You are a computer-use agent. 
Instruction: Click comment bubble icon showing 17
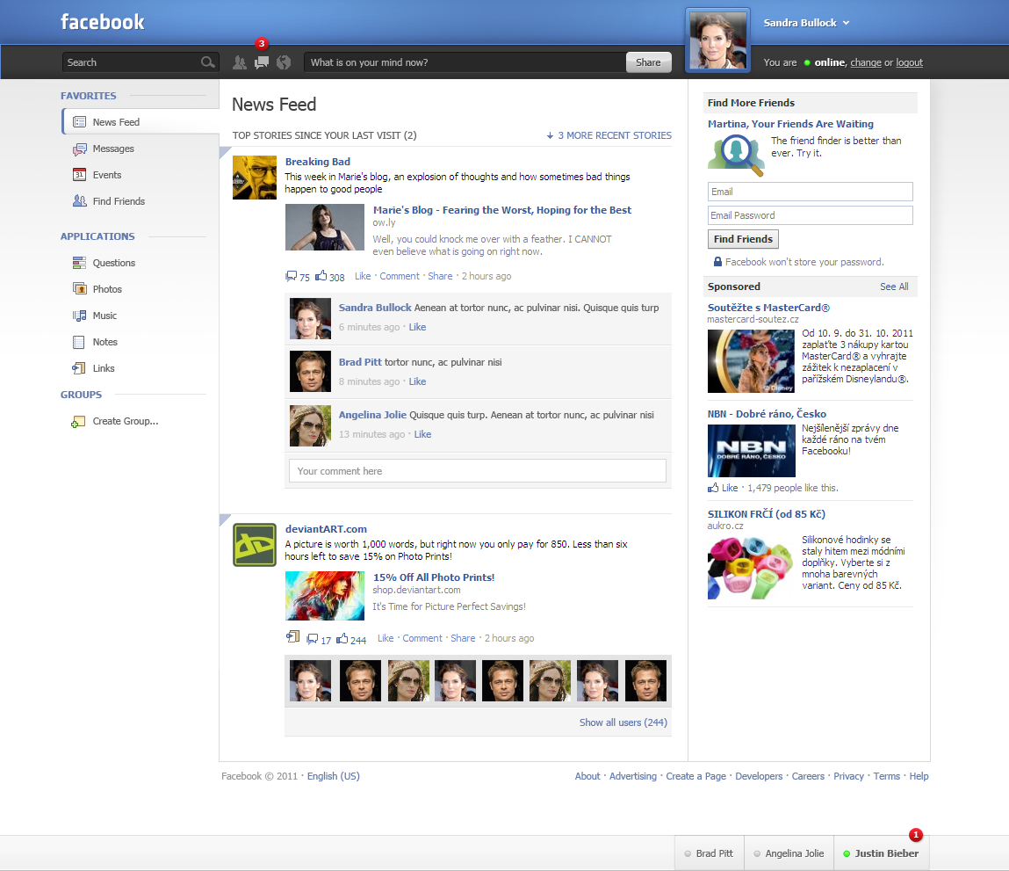(x=313, y=639)
